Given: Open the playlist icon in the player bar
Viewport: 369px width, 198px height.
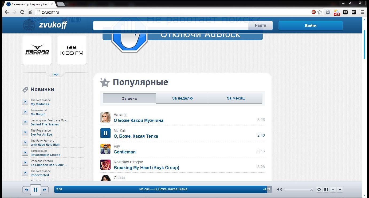Looking at the screenshot, I should 326,189.
